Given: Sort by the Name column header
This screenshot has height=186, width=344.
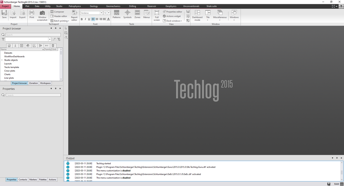Looking at the screenshot, I should tap(22, 49).
